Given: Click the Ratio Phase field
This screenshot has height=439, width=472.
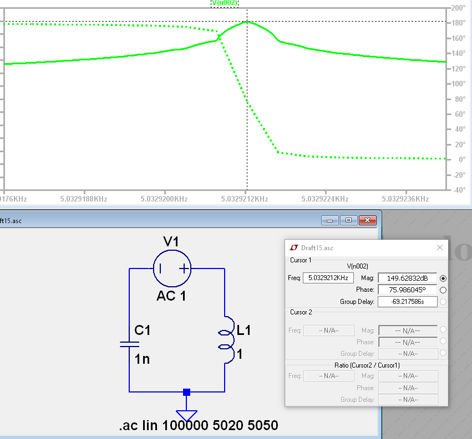Looking at the screenshot, I should coord(408,388).
